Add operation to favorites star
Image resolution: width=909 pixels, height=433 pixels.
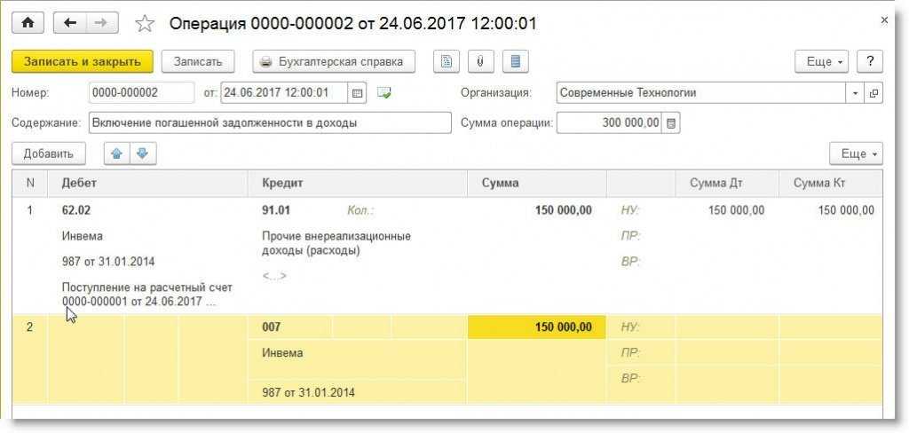coord(145,23)
